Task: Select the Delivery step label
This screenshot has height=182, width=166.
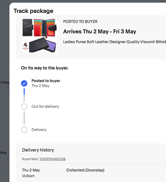Action: (x=39, y=130)
